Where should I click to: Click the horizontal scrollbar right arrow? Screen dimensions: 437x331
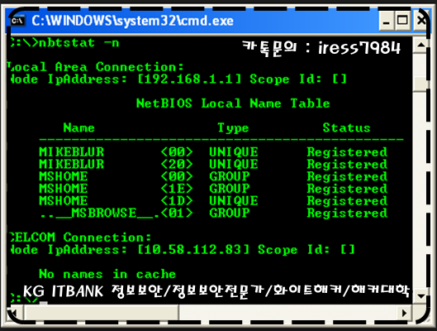point(405,313)
